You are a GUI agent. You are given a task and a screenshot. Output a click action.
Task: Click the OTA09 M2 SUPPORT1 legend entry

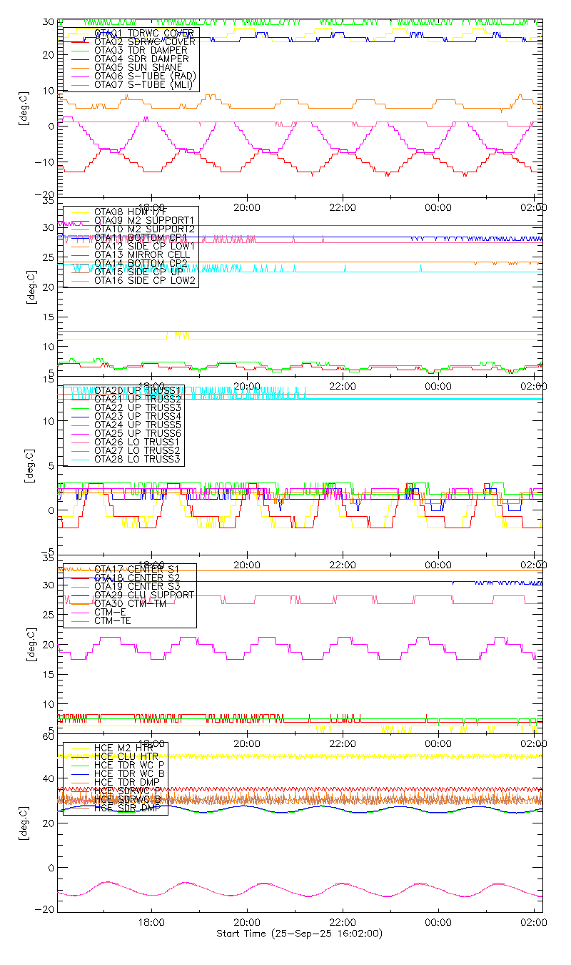[144, 220]
